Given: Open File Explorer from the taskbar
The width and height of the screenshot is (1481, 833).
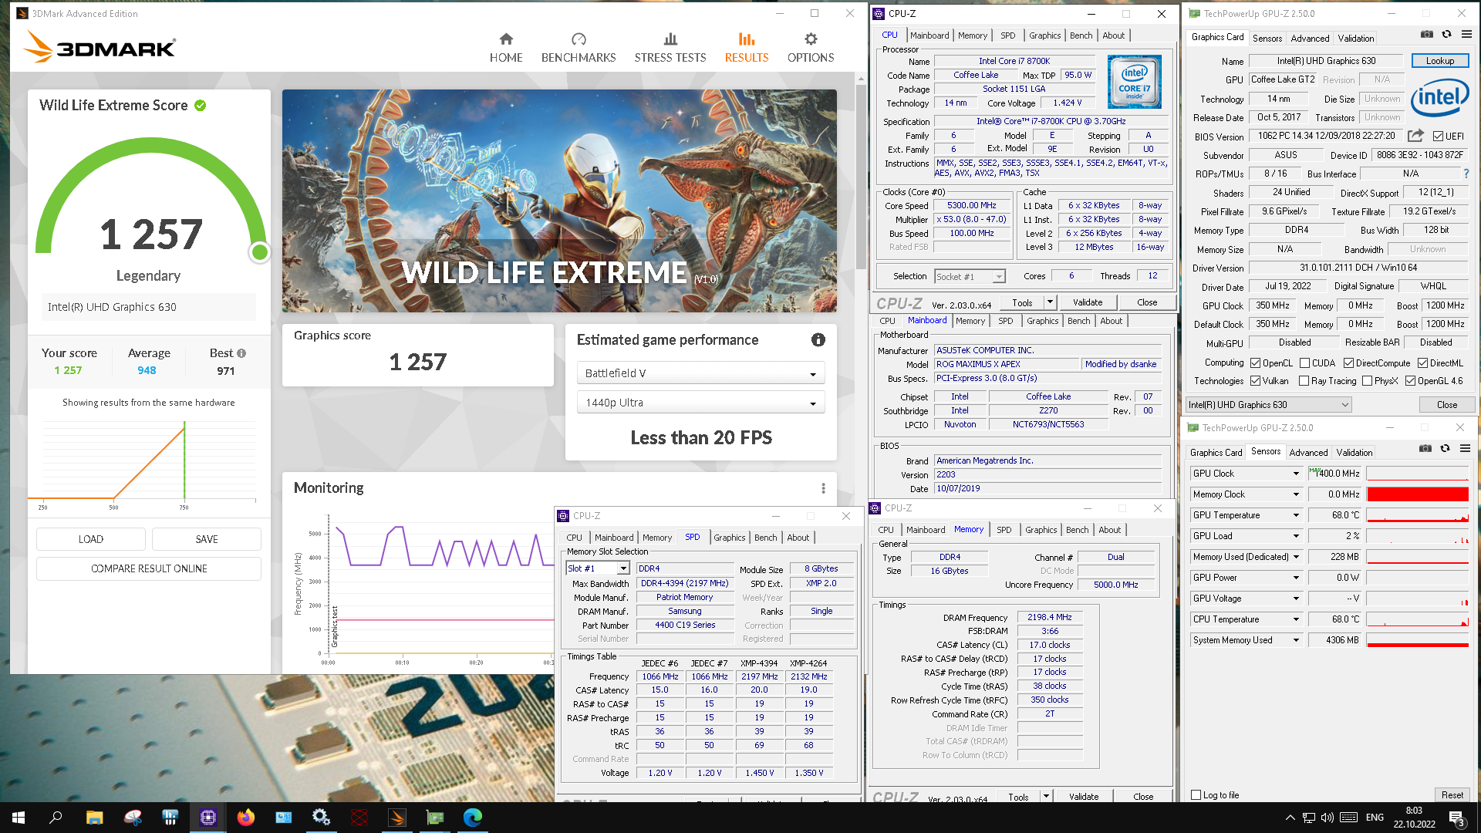Looking at the screenshot, I should [94, 818].
